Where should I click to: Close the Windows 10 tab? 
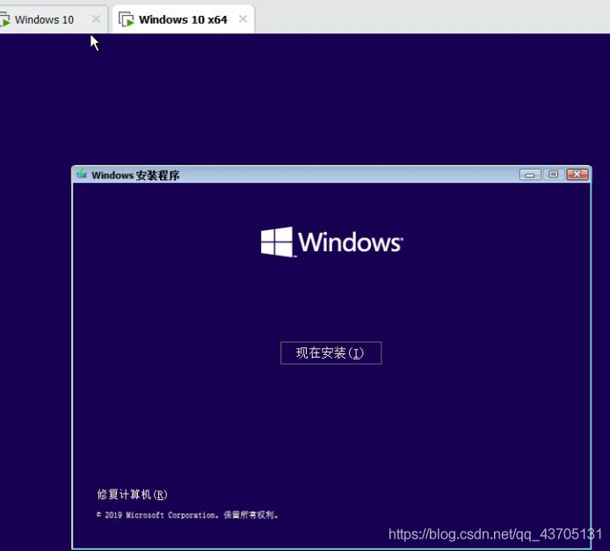point(96,18)
